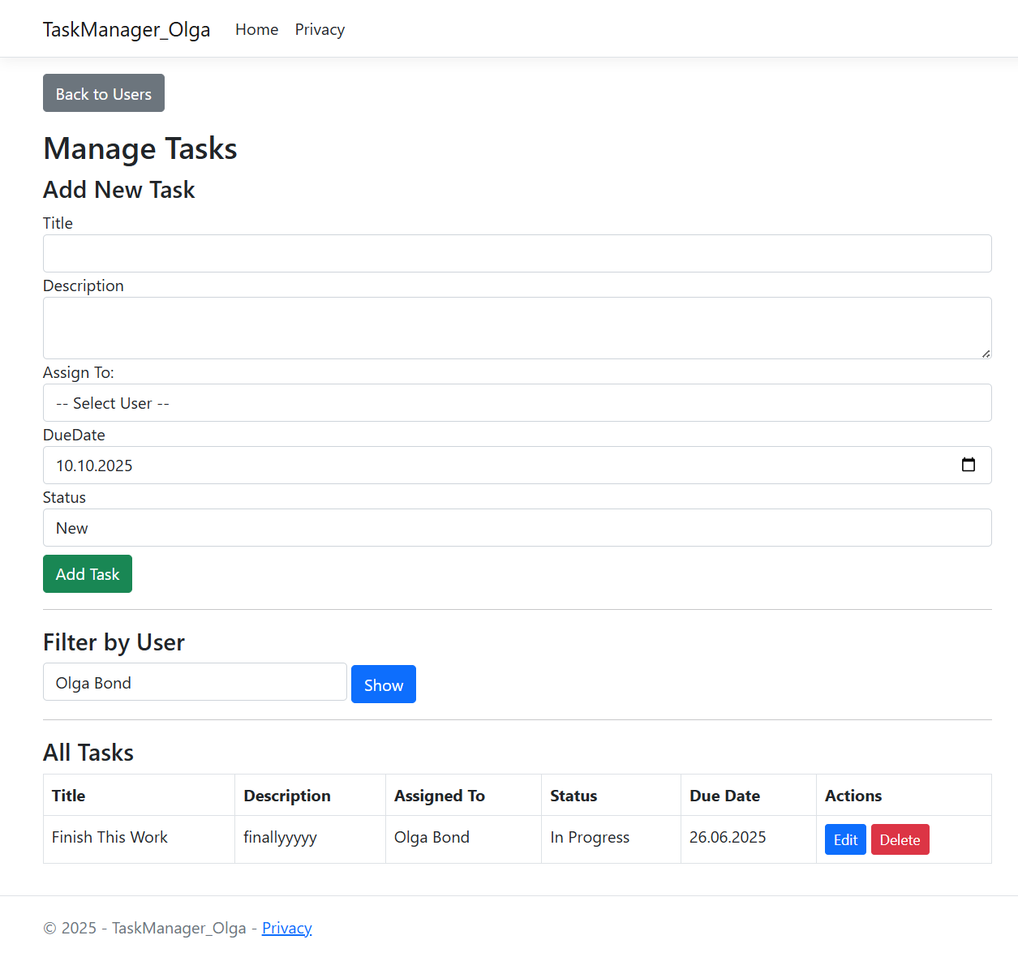Select the Finish This Work title cell
The image size is (1018, 957).
click(x=110, y=838)
